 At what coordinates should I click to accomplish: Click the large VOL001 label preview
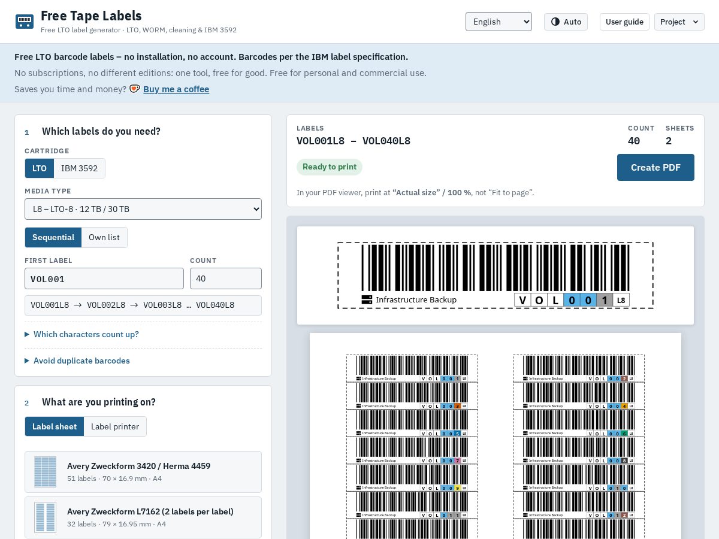click(x=496, y=275)
